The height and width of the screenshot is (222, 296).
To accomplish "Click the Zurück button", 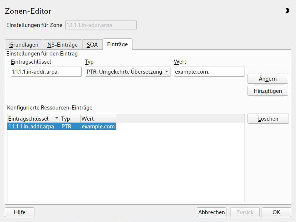I will tap(245, 212).
